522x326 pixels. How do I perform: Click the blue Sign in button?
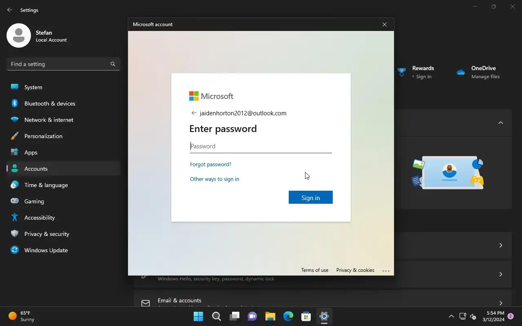311,197
